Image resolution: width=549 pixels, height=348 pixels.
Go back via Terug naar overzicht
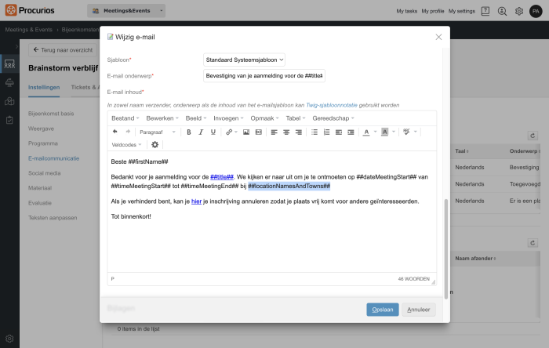point(63,50)
